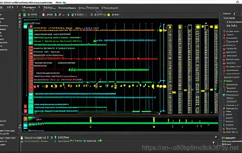
Task: Toggle the empty square atop the third meter column
Action: (x=190, y=27)
